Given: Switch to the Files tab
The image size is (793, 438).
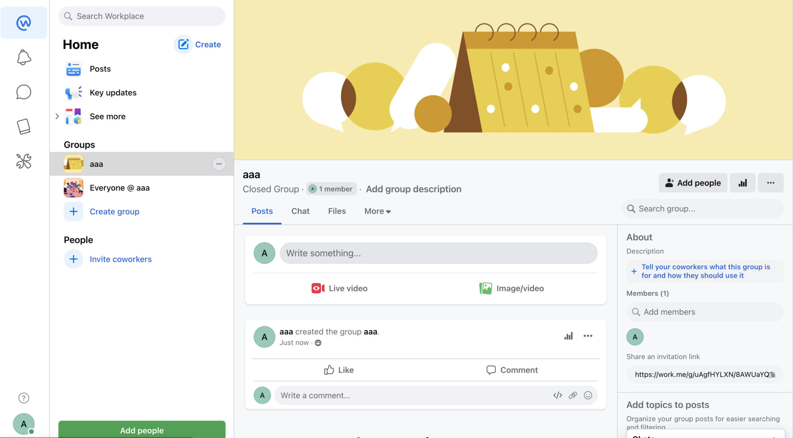Looking at the screenshot, I should click(x=337, y=211).
